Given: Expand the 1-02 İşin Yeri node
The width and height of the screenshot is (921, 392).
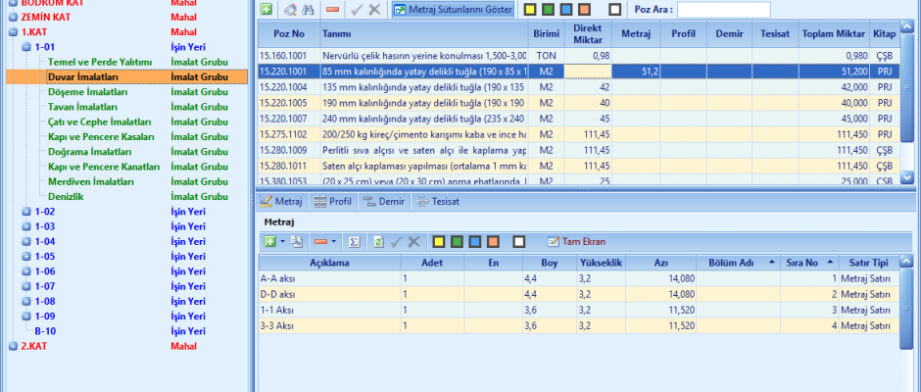Looking at the screenshot, I should 26,211.
